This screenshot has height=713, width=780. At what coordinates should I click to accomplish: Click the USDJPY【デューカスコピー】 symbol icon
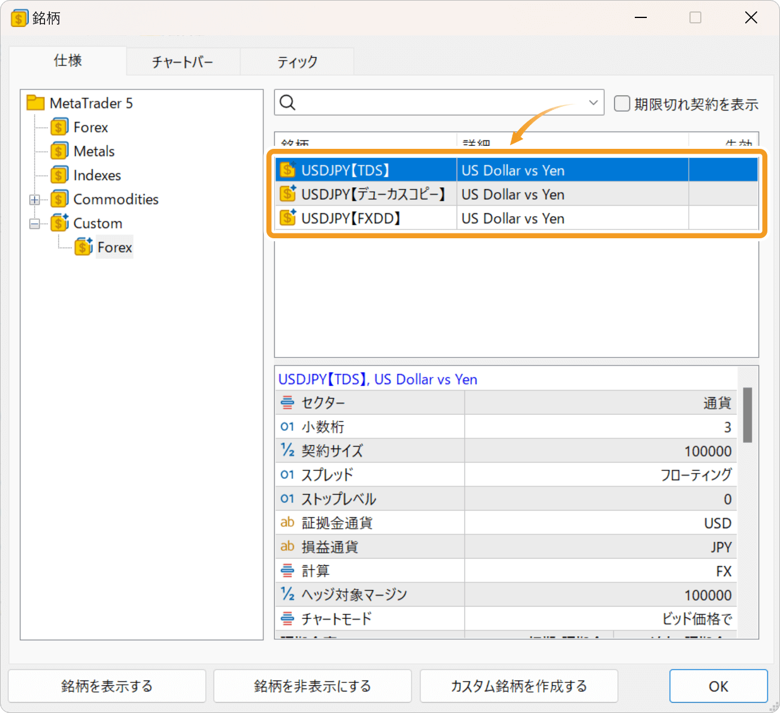coord(288,194)
